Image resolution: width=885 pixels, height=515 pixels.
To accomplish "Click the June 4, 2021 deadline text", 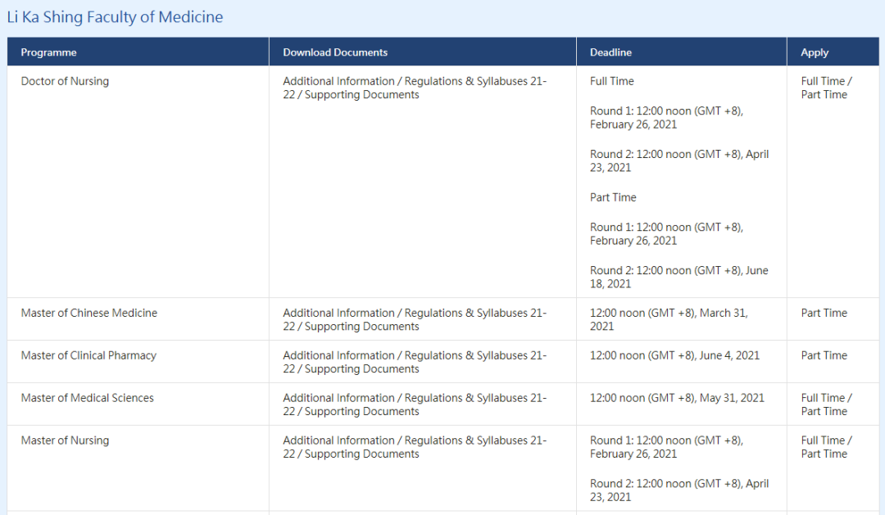I will pyautogui.click(x=675, y=355).
